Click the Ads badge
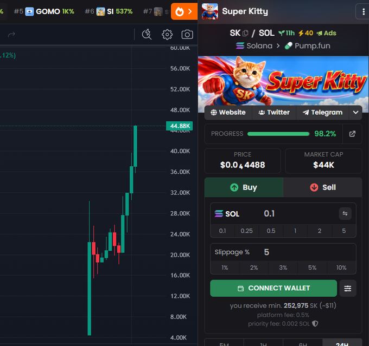This screenshot has width=369, height=346. coord(327,33)
